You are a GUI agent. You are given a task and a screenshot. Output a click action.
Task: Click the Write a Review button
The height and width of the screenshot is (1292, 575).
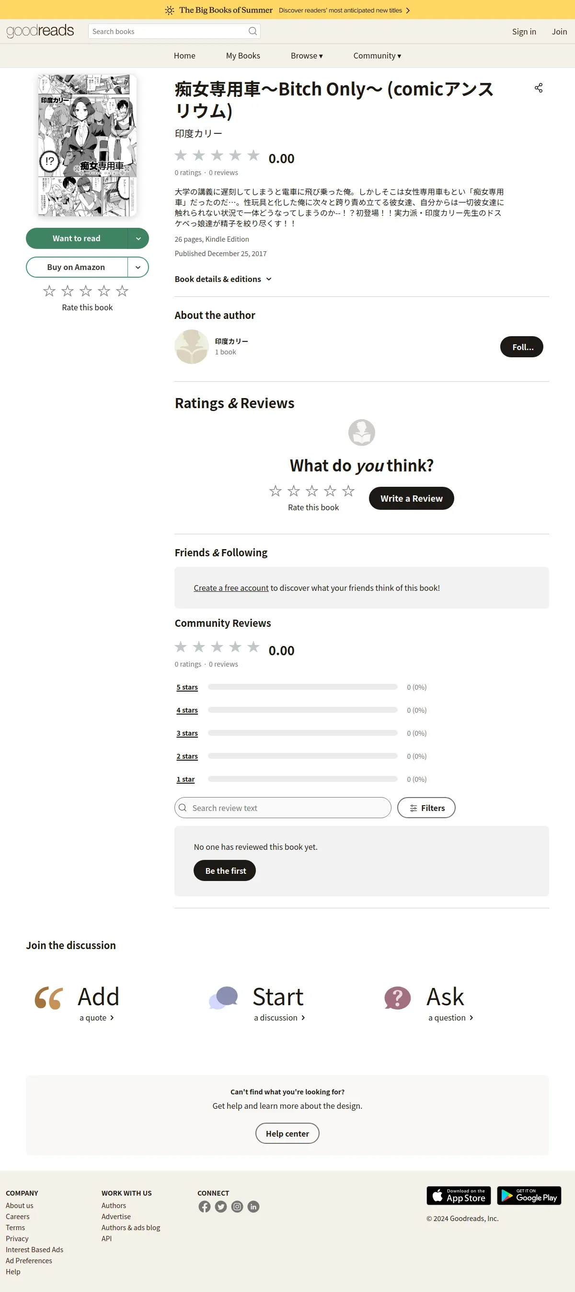pos(411,498)
